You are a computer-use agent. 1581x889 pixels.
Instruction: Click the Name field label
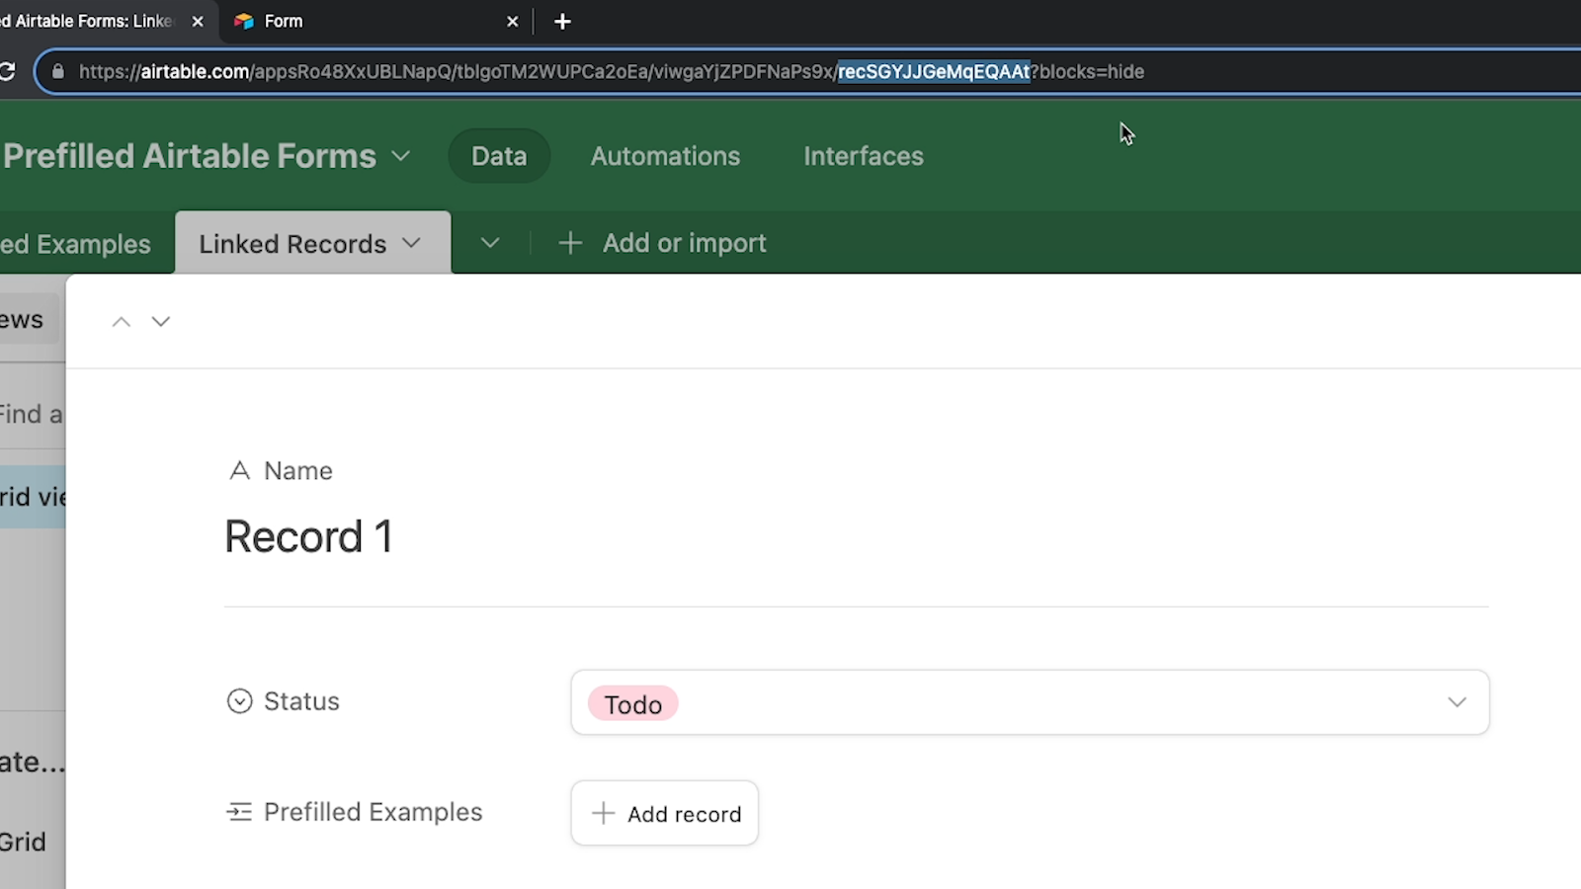click(x=298, y=471)
